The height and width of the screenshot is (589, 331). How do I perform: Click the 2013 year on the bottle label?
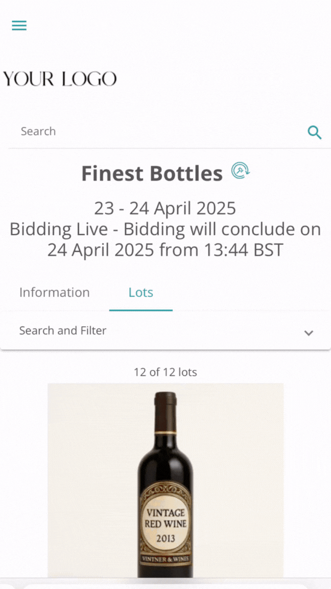pos(166,538)
